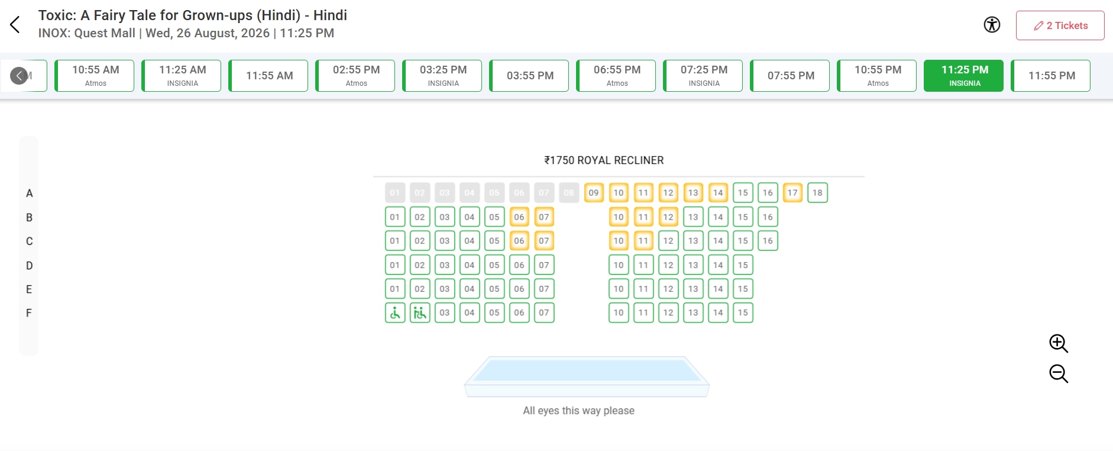Select seat 15 in row E
Image resolution: width=1113 pixels, height=451 pixels.
click(743, 289)
